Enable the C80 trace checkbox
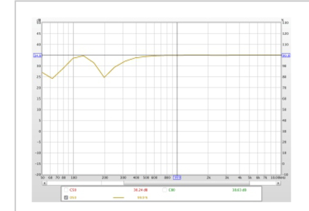This screenshot has width=309, height=211. pyautogui.click(x=165, y=190)
